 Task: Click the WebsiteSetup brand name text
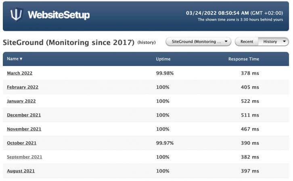(59, 15)
